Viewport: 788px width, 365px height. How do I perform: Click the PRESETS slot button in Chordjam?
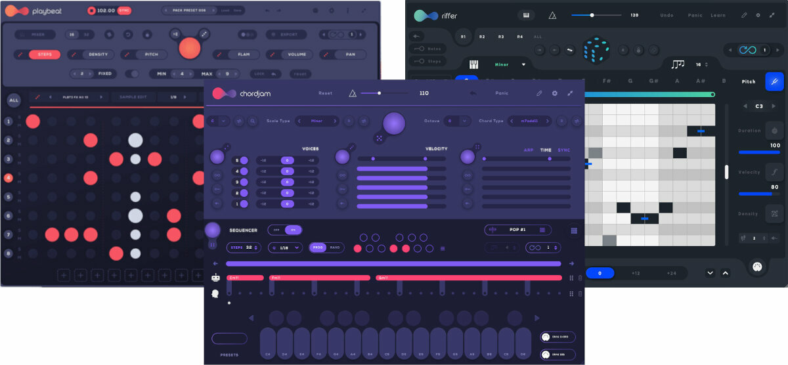tap(229, 339)
